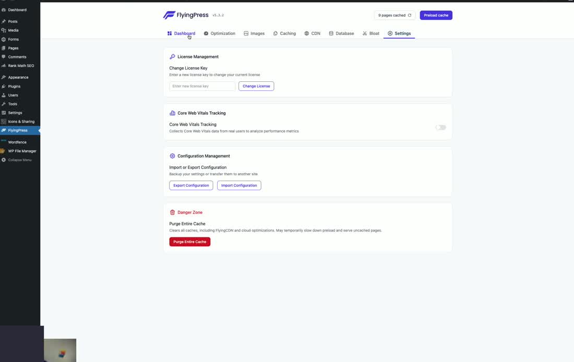
Task: Click the CDN tab globe icon
Action: [307, 33]
